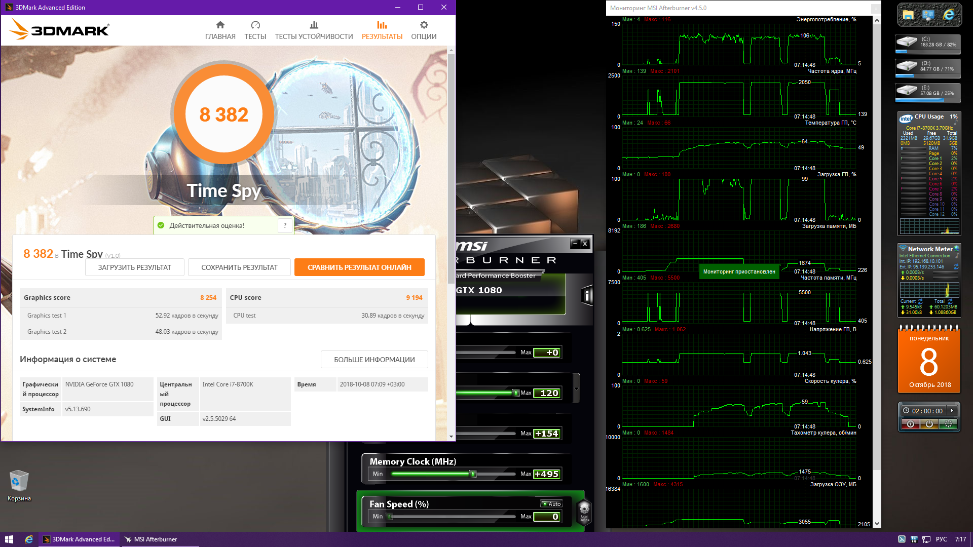The image size is (973, 547).
Task: Click the Save Result button
Action: 239,267
